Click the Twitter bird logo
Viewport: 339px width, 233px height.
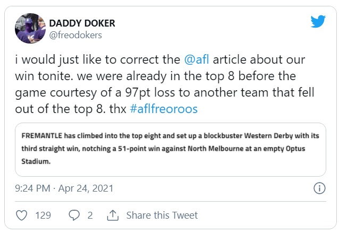click(x=318, y=22)
